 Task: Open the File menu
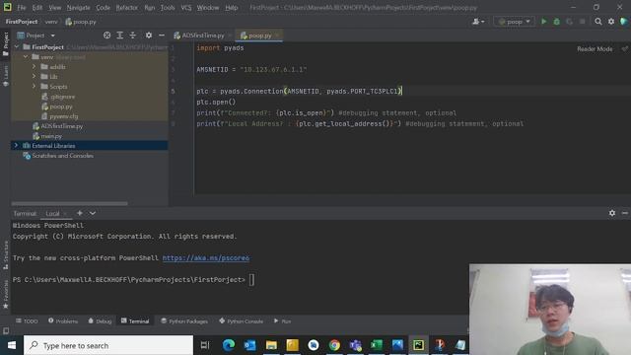point(22,8)
